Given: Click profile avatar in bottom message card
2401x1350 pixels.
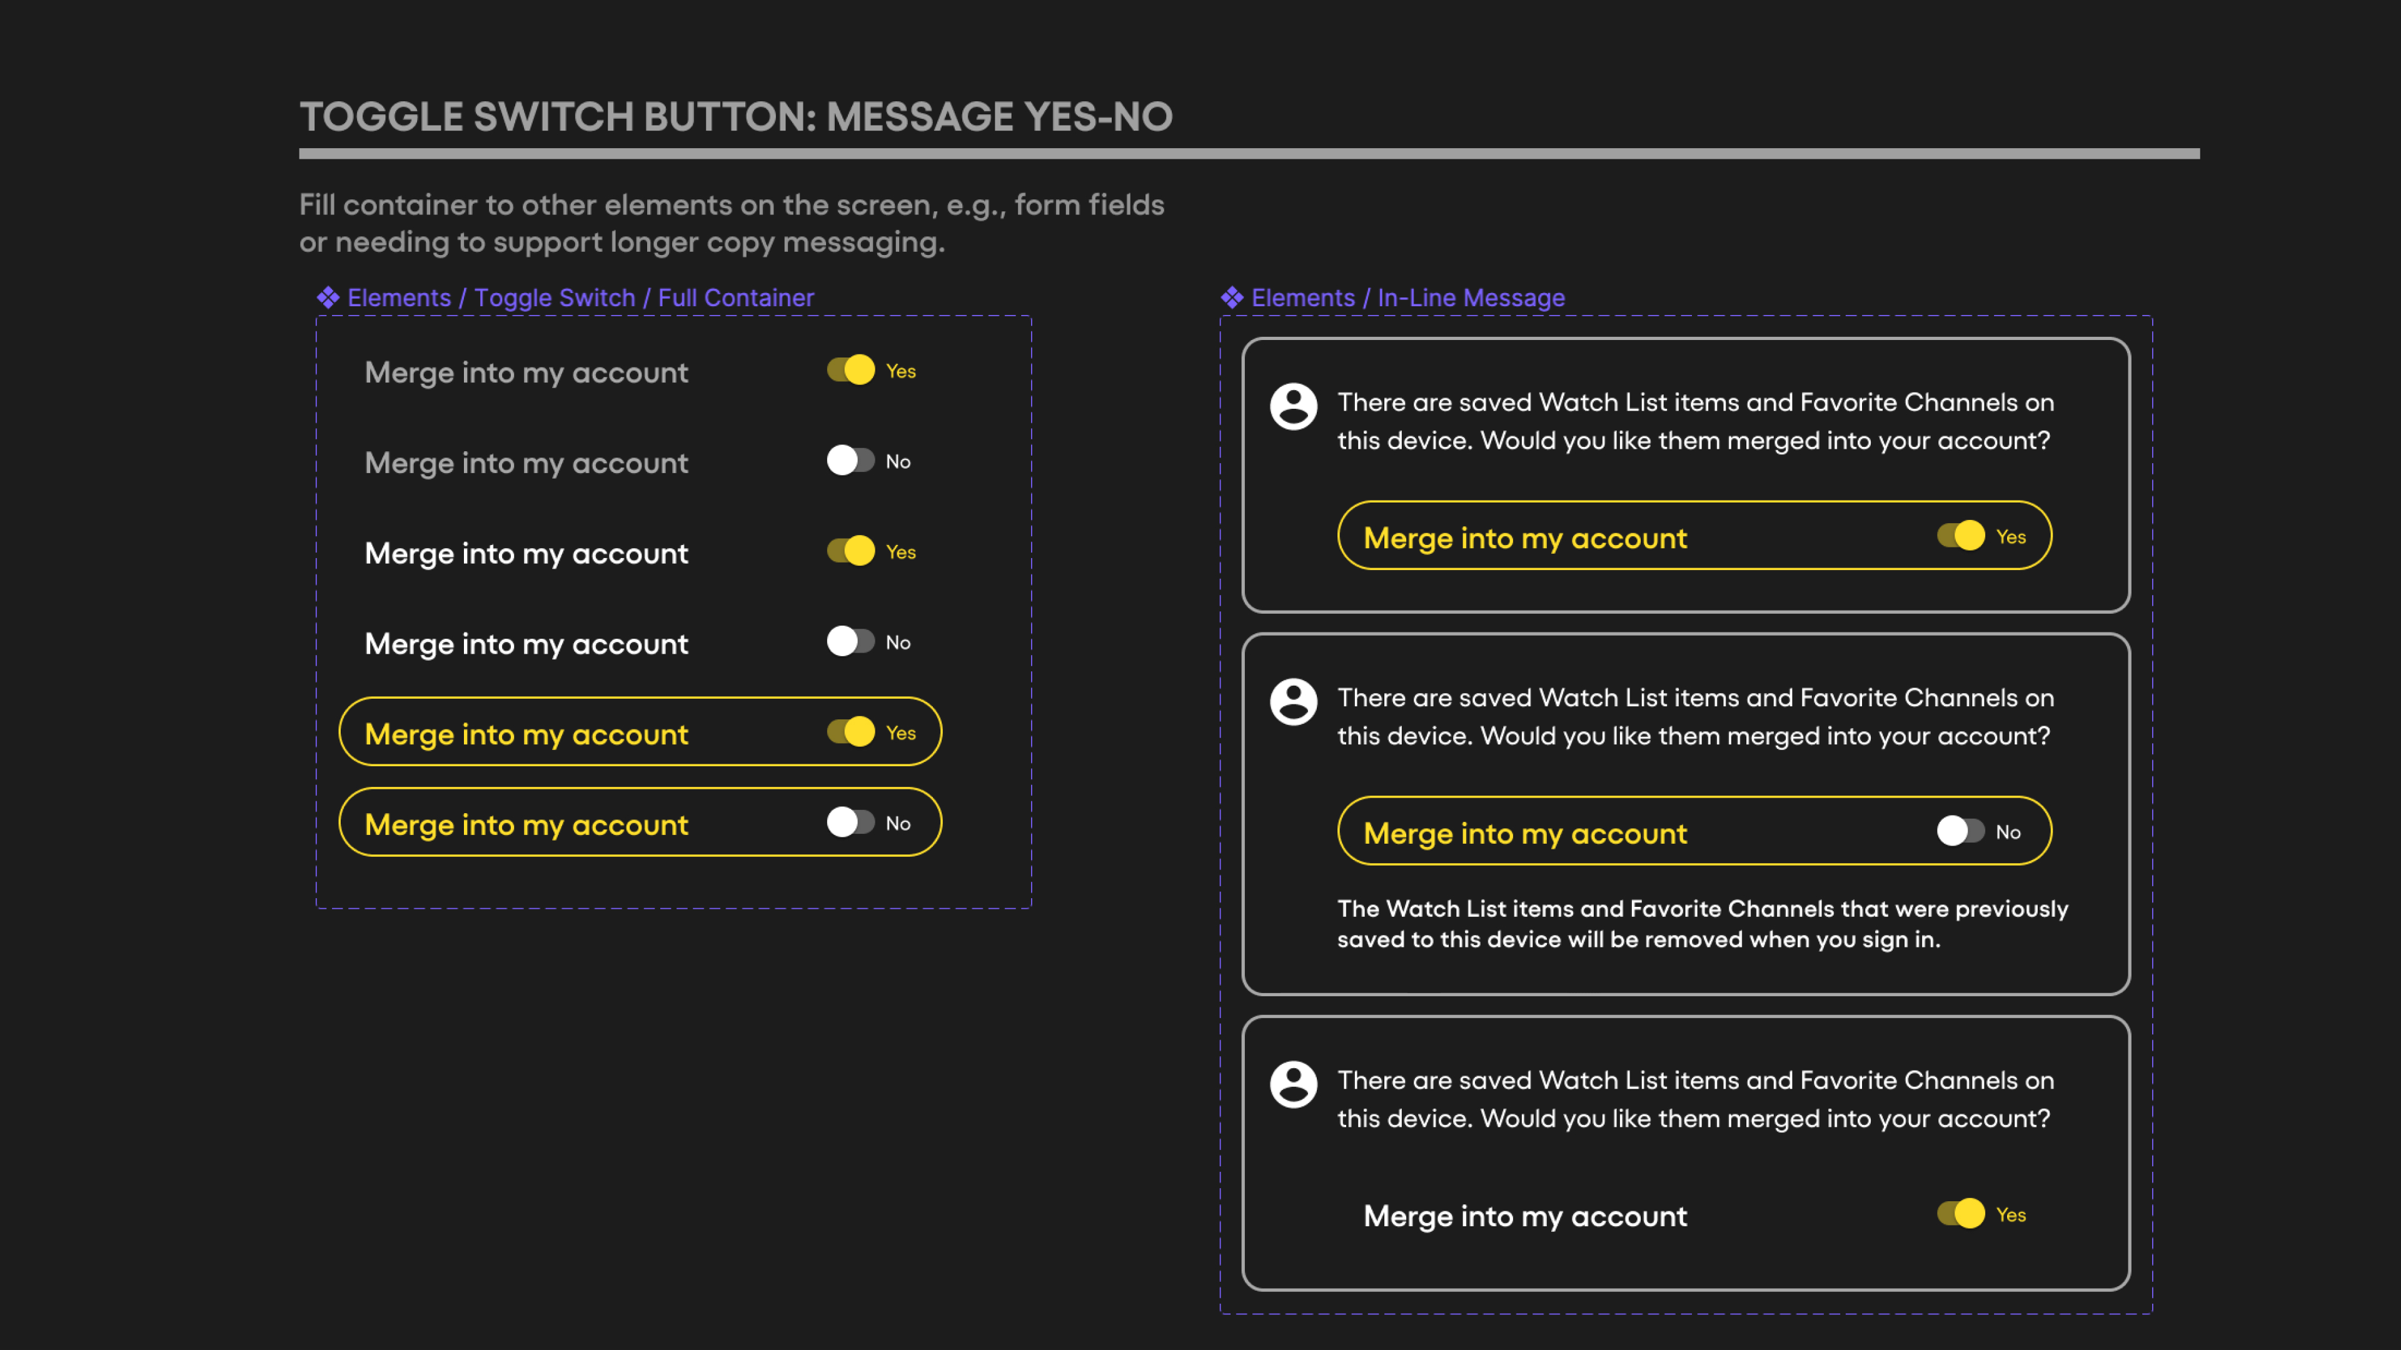Looking at the screenshot, I should (x=1293, y=1084).
